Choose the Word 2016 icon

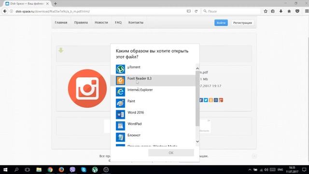(x=120, y=115)
